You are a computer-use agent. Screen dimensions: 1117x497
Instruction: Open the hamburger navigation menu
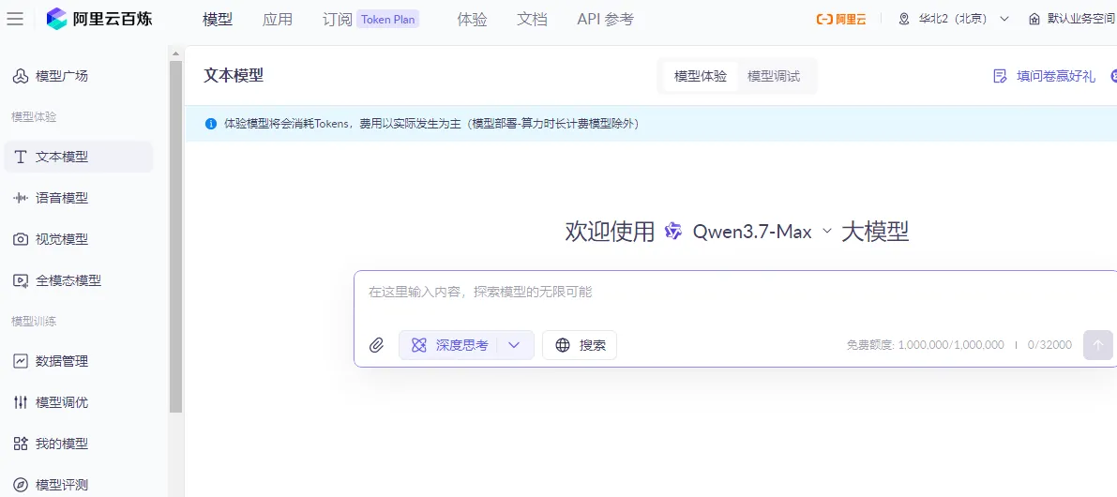14,20
